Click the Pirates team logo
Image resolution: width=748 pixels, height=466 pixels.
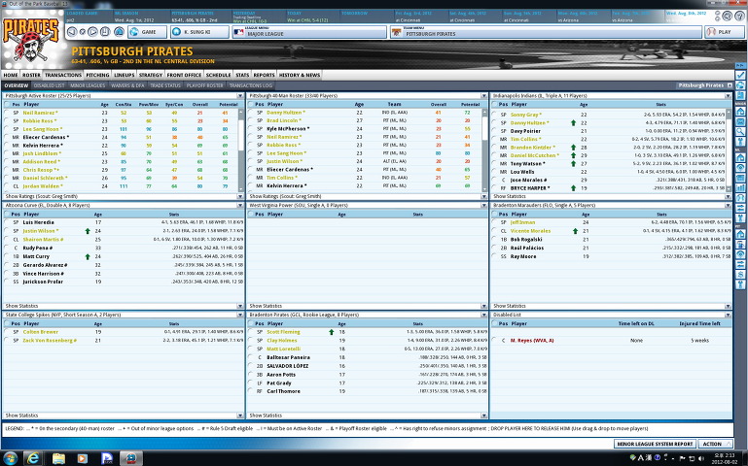[x=31, y=40]
